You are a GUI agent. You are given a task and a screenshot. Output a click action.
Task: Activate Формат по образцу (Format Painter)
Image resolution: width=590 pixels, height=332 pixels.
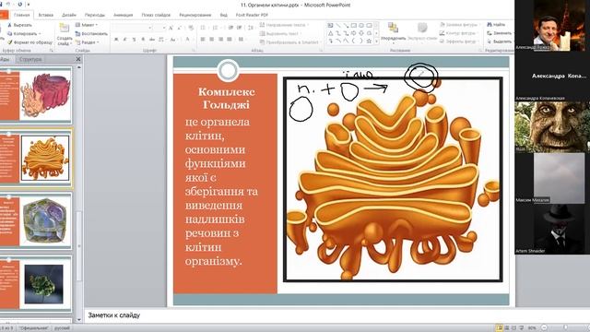point(29,42)
